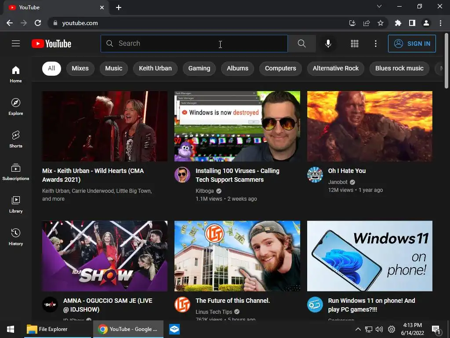
Task: Open the YouTube hamburger guide menu
Action: click(16, 44)
